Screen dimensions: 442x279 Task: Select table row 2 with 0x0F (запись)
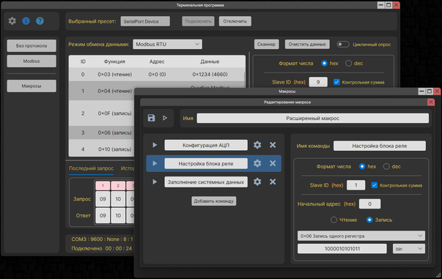point(102,114)
